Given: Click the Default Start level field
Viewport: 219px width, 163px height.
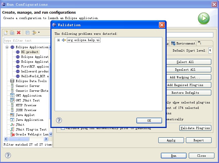Looking at the screenshot, I should click(x=210, y=50).
